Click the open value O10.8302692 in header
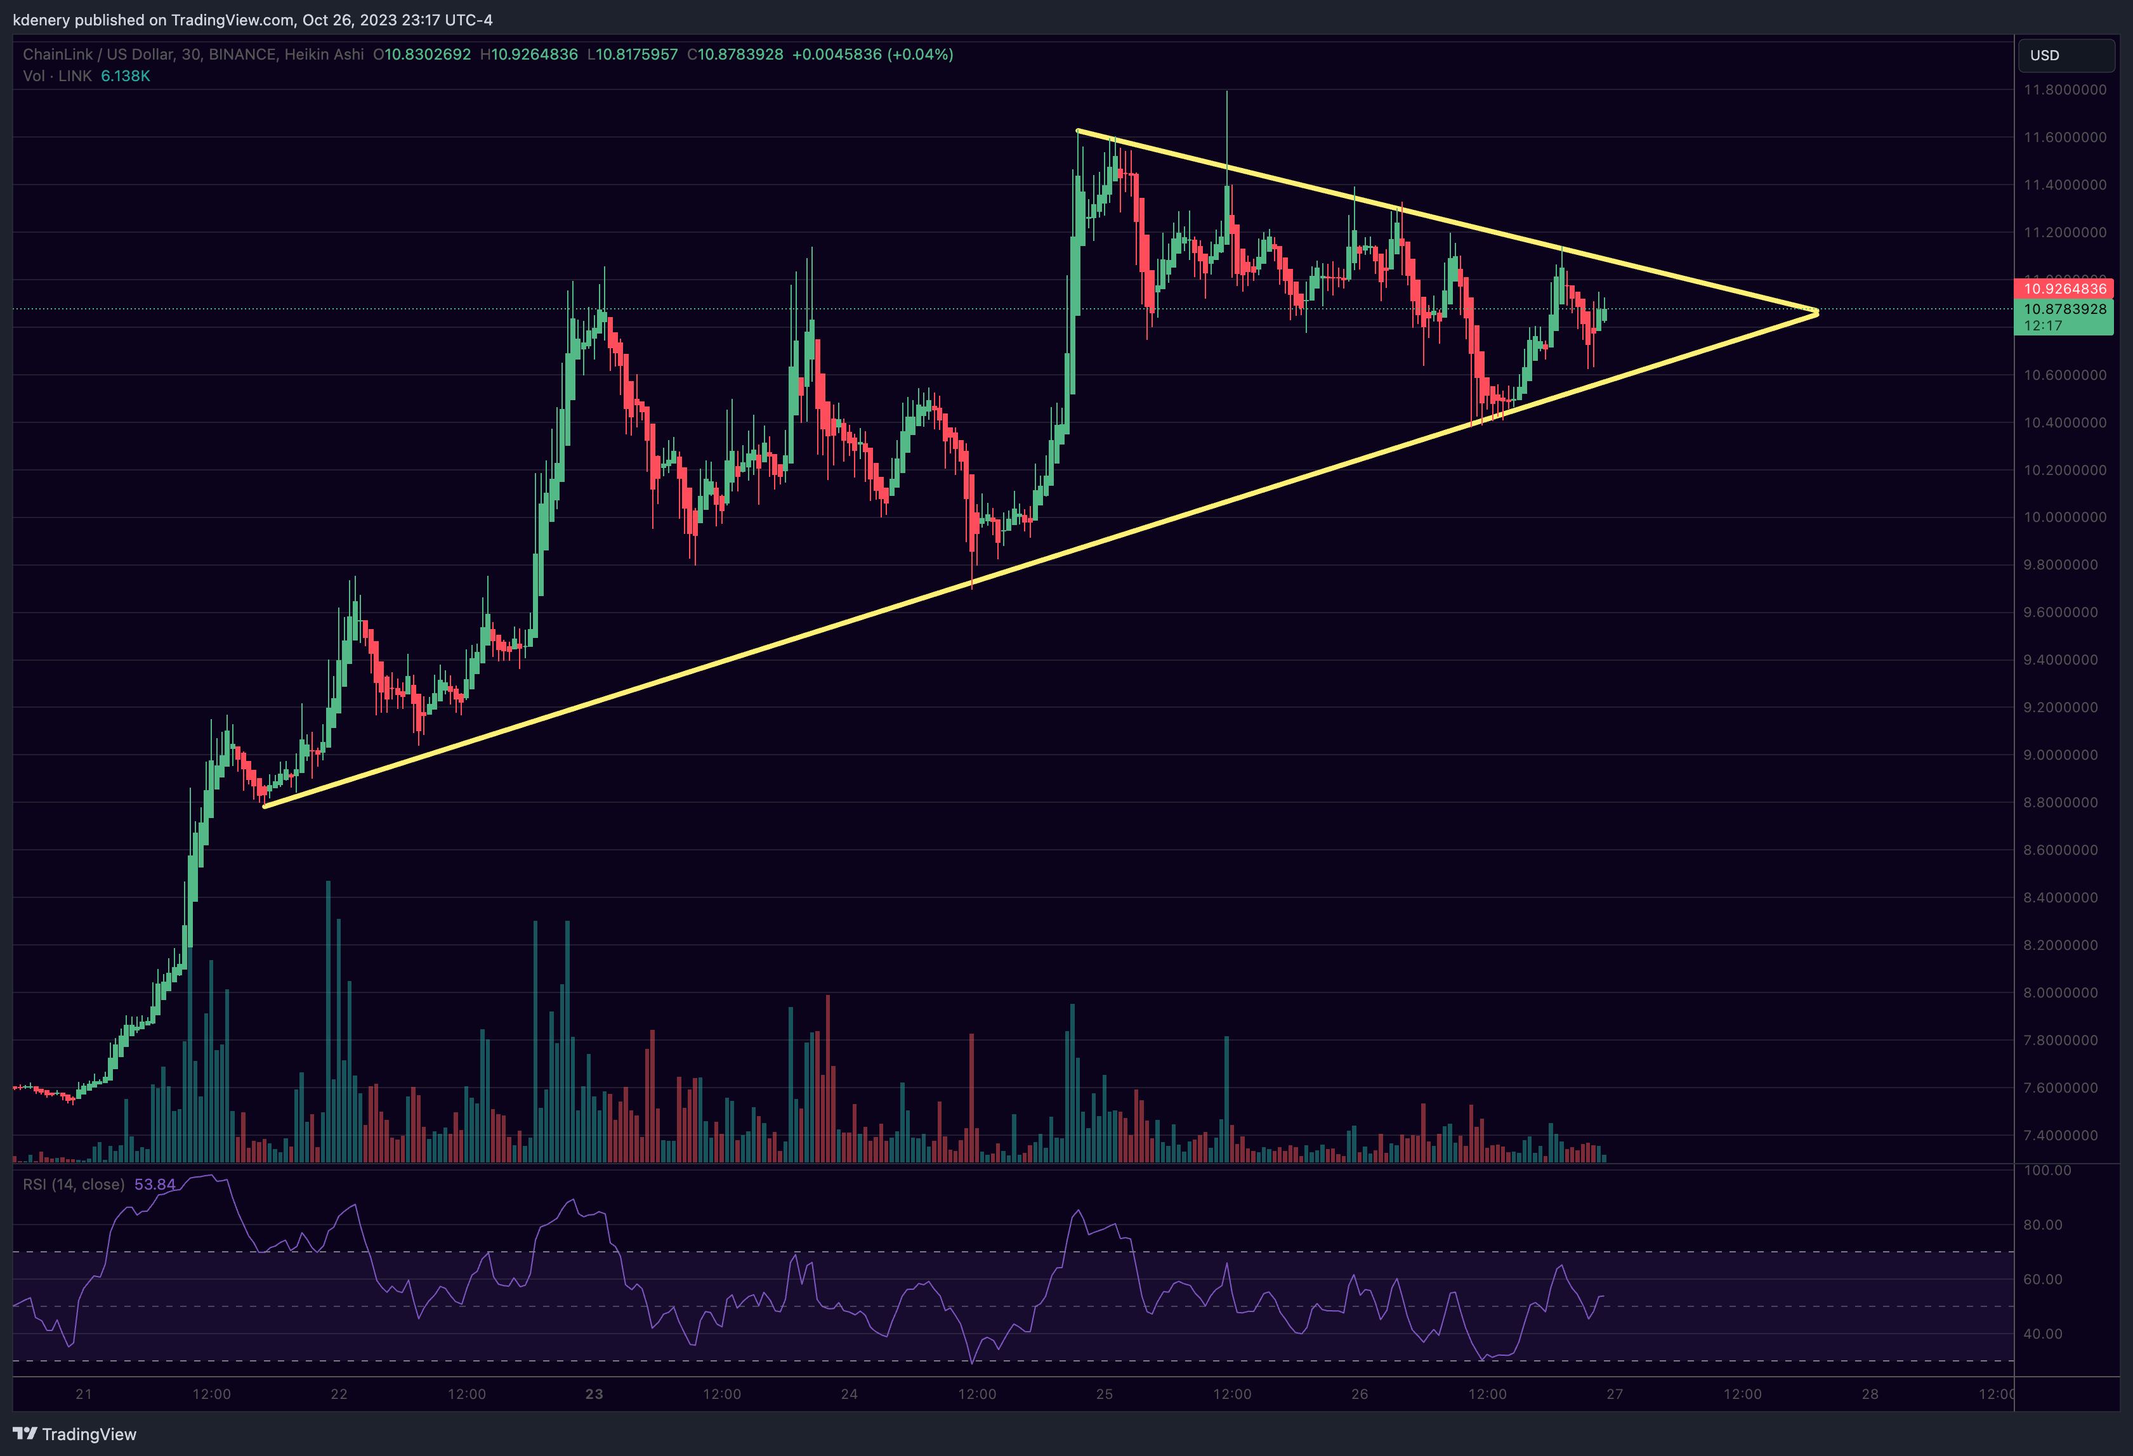This screenshot has height=1456, width=2133. (x=422, y=54)
